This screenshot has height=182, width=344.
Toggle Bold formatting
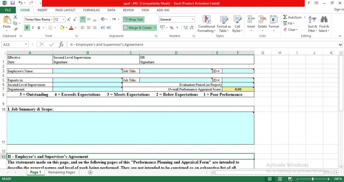[27, 28]
